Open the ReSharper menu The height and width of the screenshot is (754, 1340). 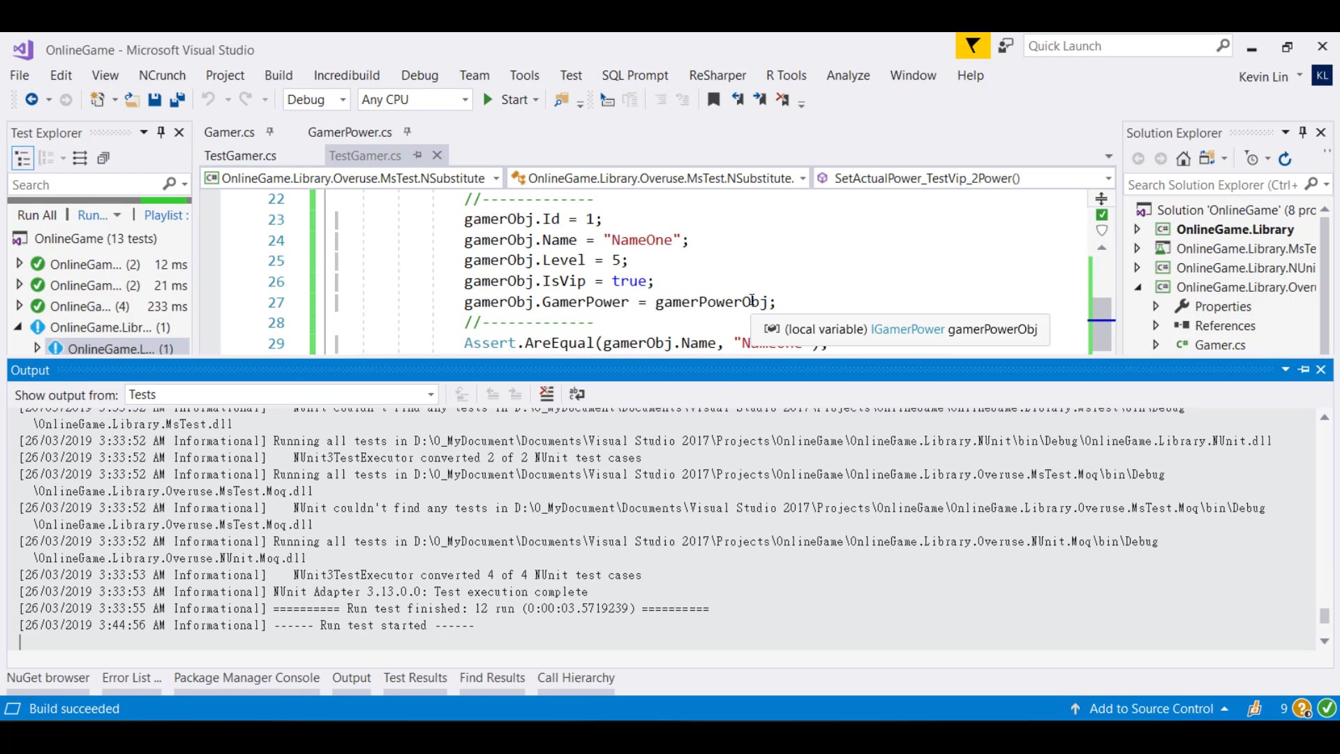[717, 75]
